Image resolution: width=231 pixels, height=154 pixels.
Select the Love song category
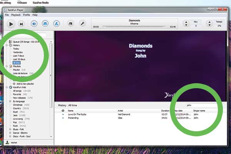[x=21, y=119]
